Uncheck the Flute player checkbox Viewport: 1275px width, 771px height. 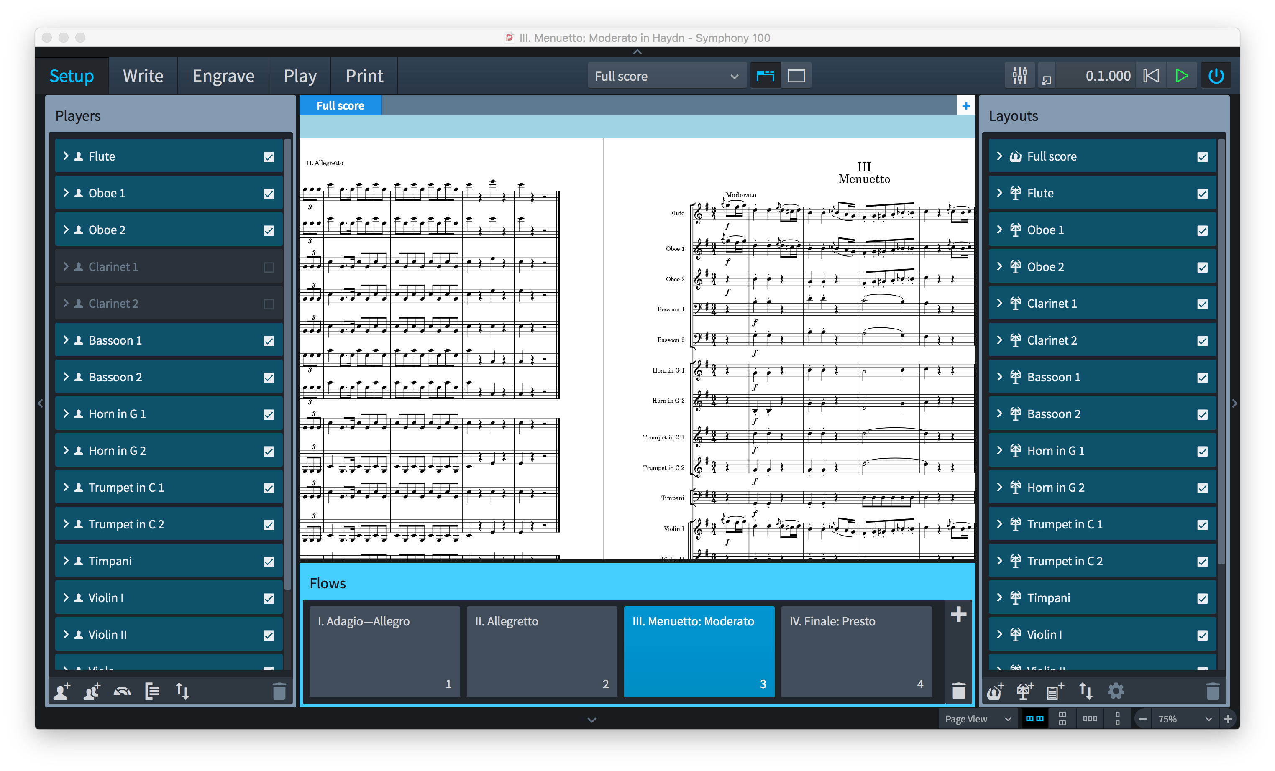pyautogui.click(x=269, y=156)
